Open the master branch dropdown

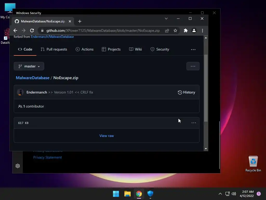click(x=29, y=66)
